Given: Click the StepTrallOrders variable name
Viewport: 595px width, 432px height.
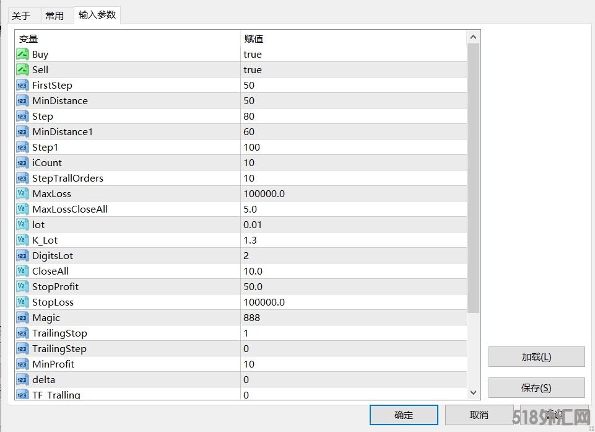Looking at the screenshot, I should (67, 179).
